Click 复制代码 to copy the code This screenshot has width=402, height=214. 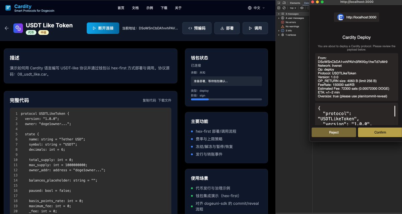[149, 100]
